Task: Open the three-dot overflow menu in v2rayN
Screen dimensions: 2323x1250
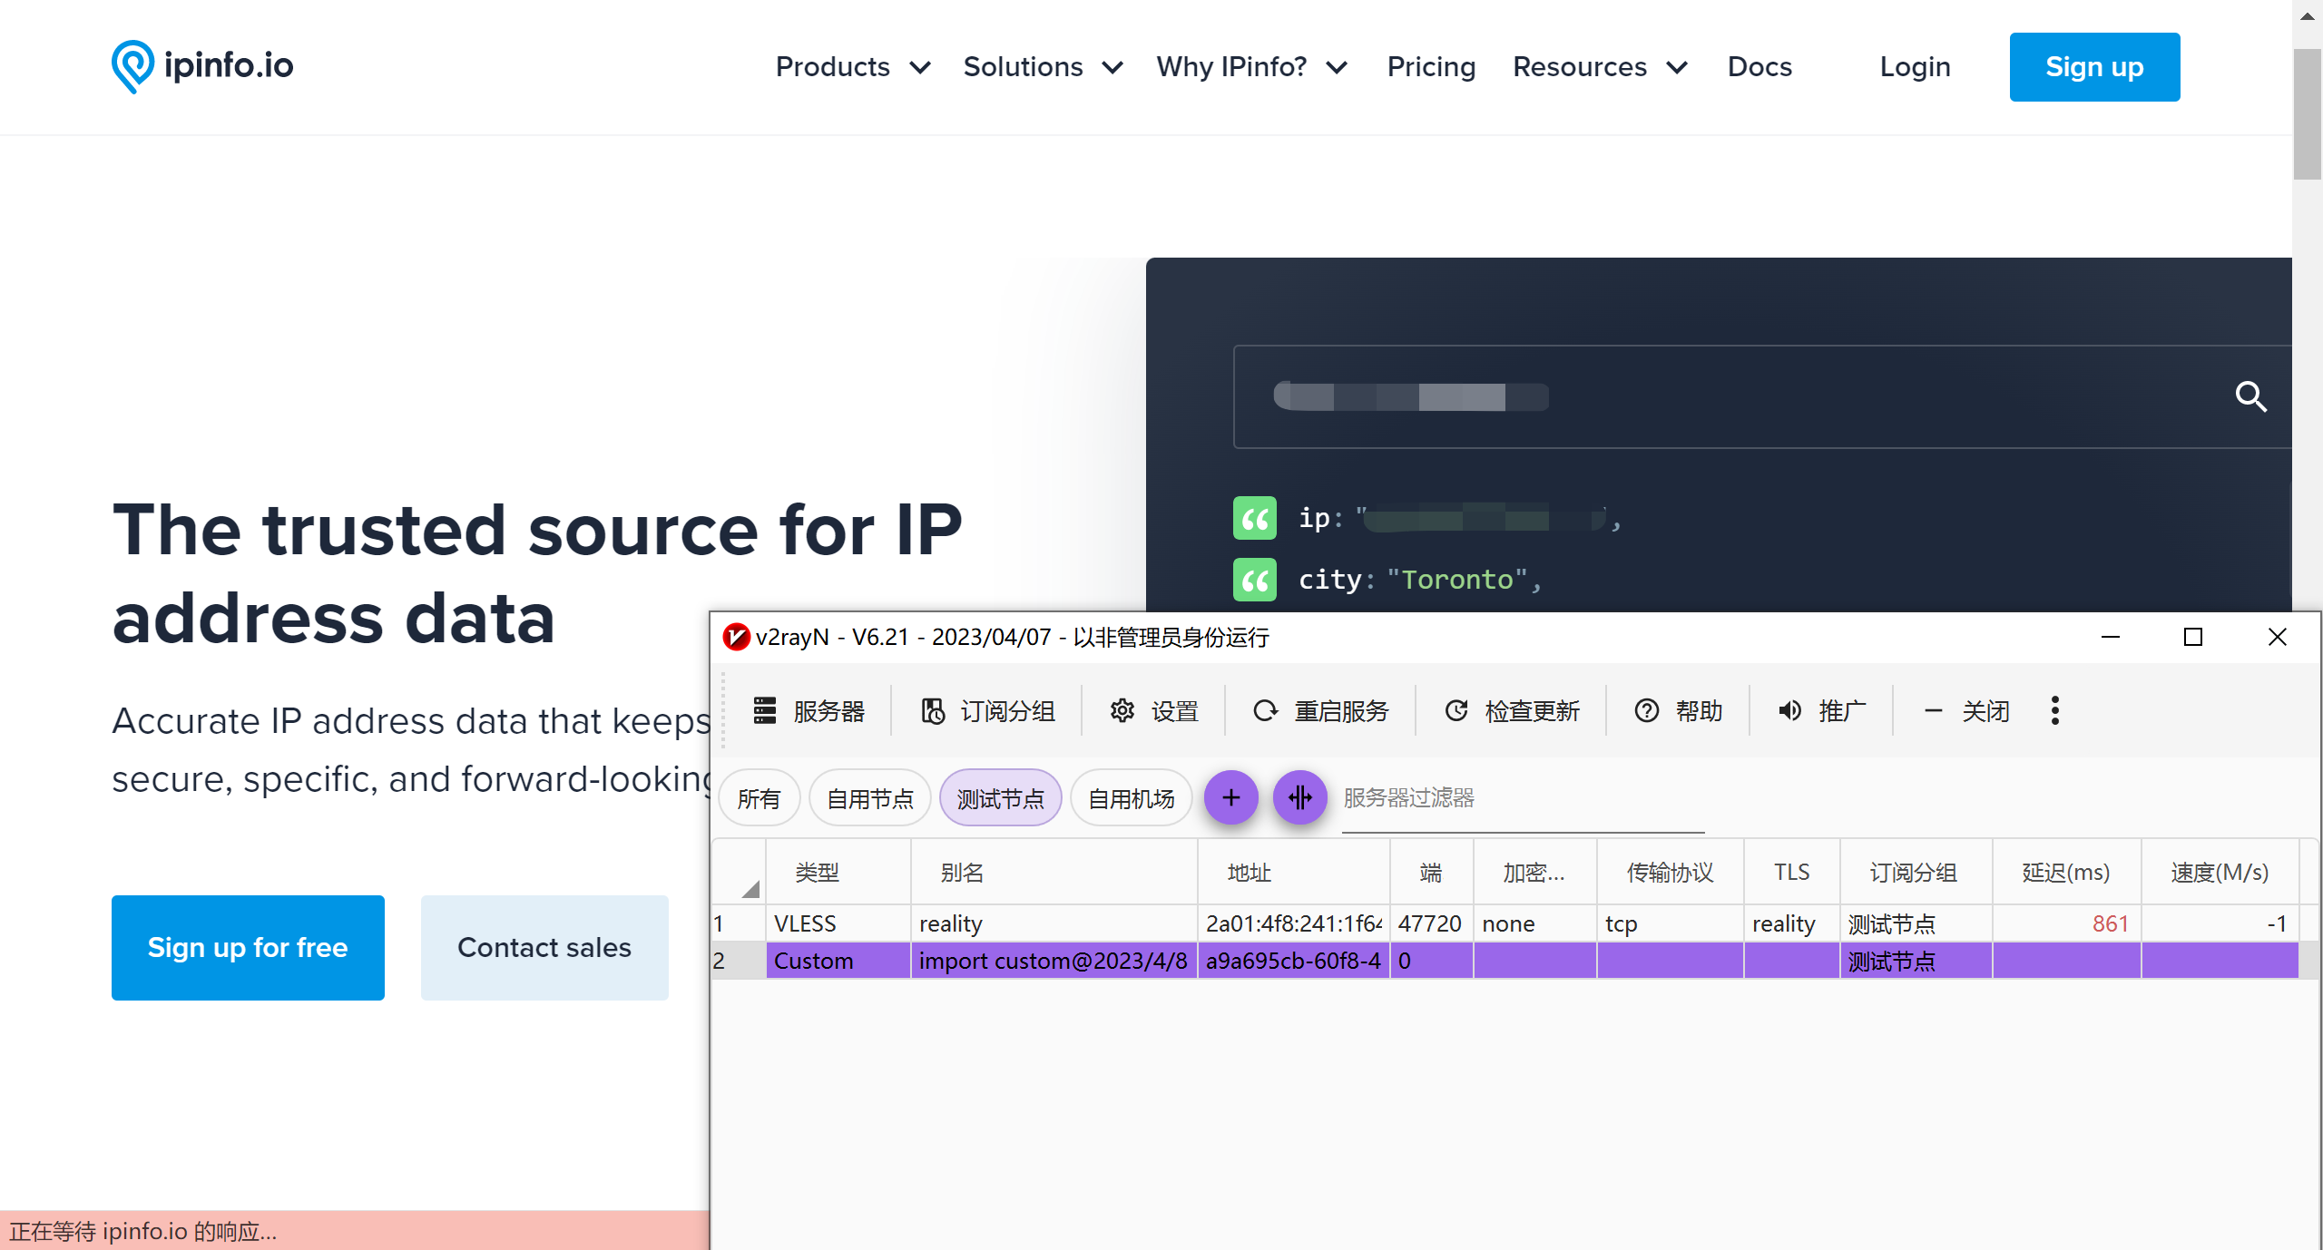Action: point(2055,710)
